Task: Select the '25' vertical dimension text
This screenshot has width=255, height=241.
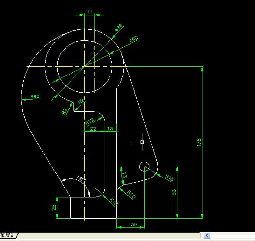Action: point(54,208)
